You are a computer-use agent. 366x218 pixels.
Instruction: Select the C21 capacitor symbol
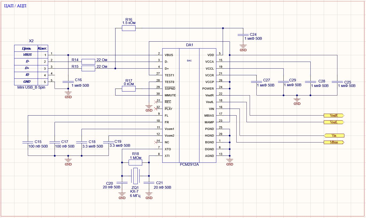coord(149,183)
